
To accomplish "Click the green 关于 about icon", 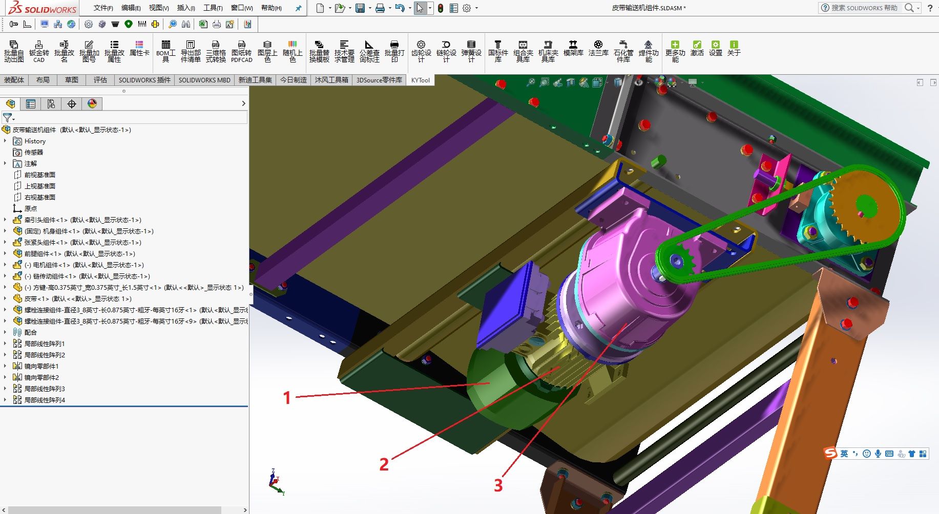I will [x=734, y=48].
